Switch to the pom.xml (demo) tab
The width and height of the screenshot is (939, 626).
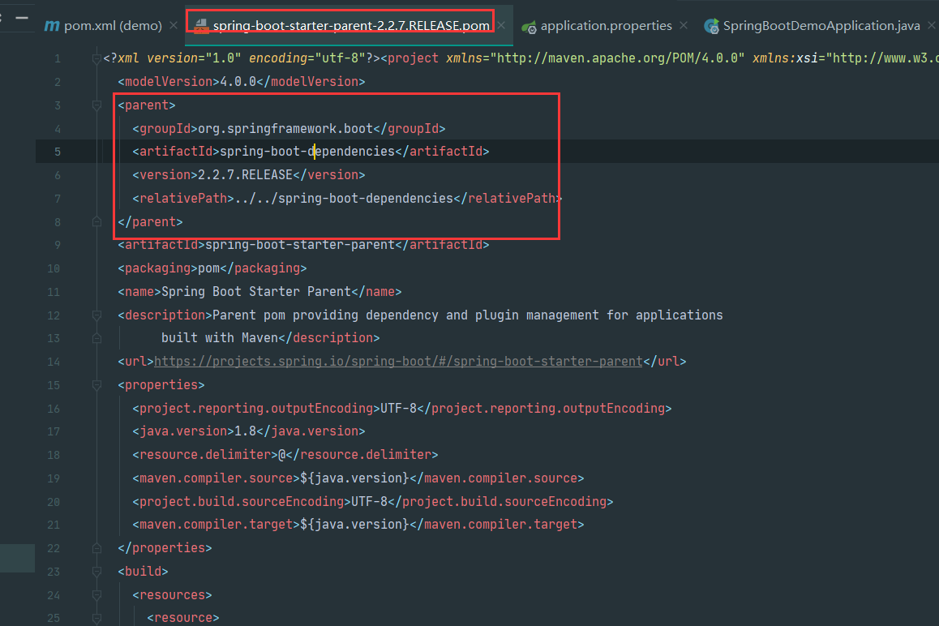point(103,26)
